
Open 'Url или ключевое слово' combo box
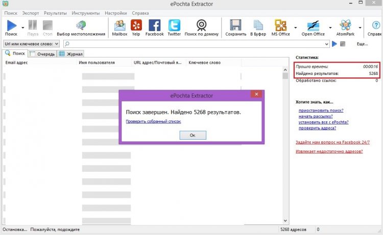(31, 44)
